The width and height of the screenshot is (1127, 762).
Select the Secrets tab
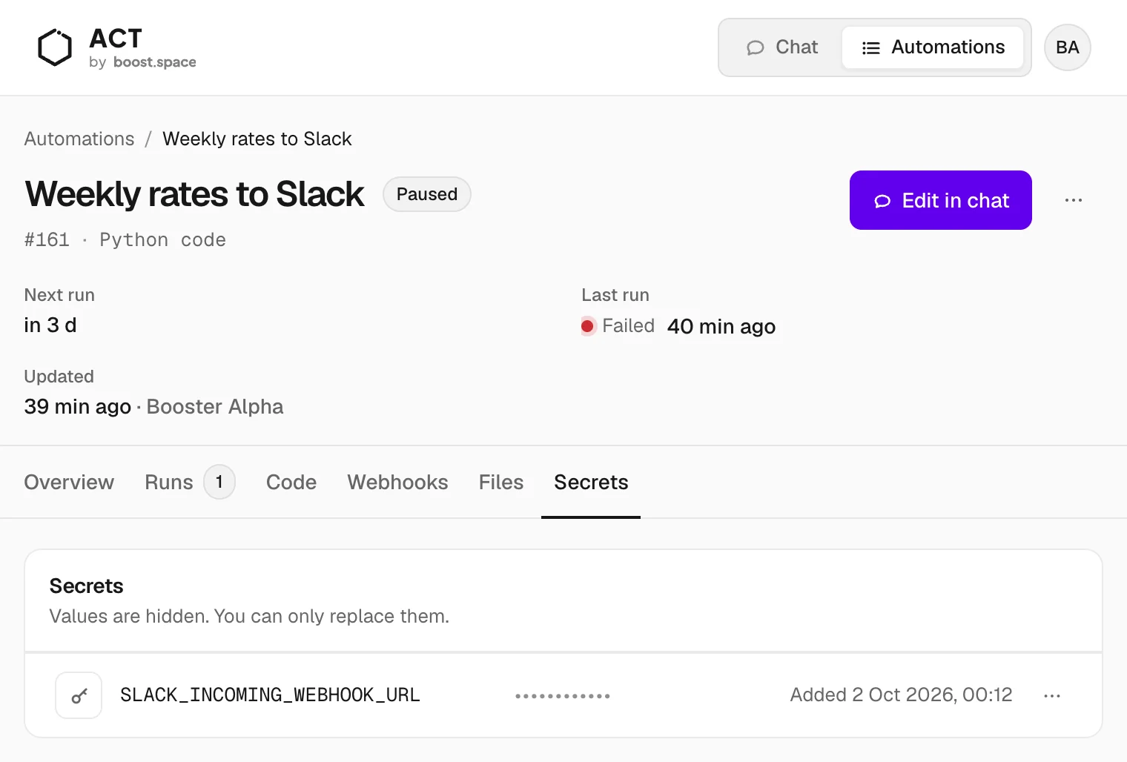point(591,482)
